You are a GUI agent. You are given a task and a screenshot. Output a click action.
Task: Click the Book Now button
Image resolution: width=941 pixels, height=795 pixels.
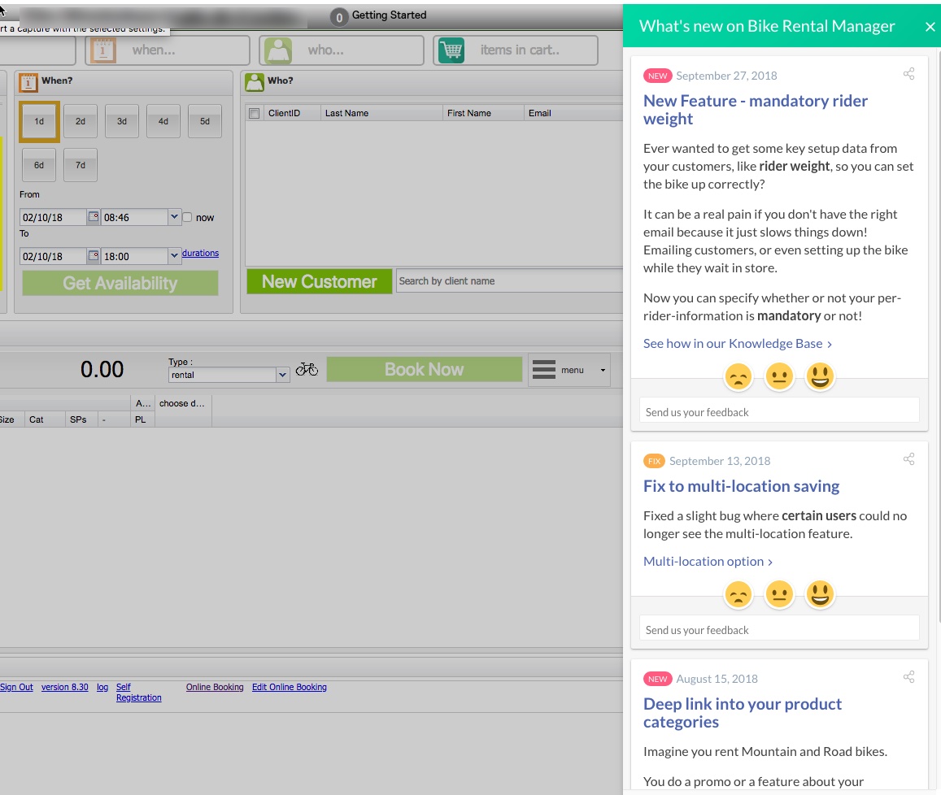click(x=425, y=369)
